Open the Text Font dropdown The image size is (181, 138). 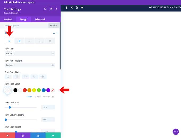tap(30, 53)
